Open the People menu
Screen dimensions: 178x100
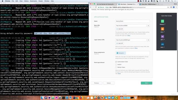[41, 1]
